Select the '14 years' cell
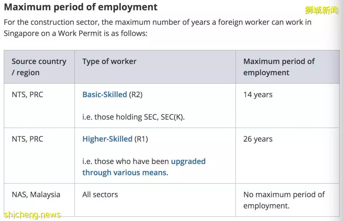 [x=287, y=106]
